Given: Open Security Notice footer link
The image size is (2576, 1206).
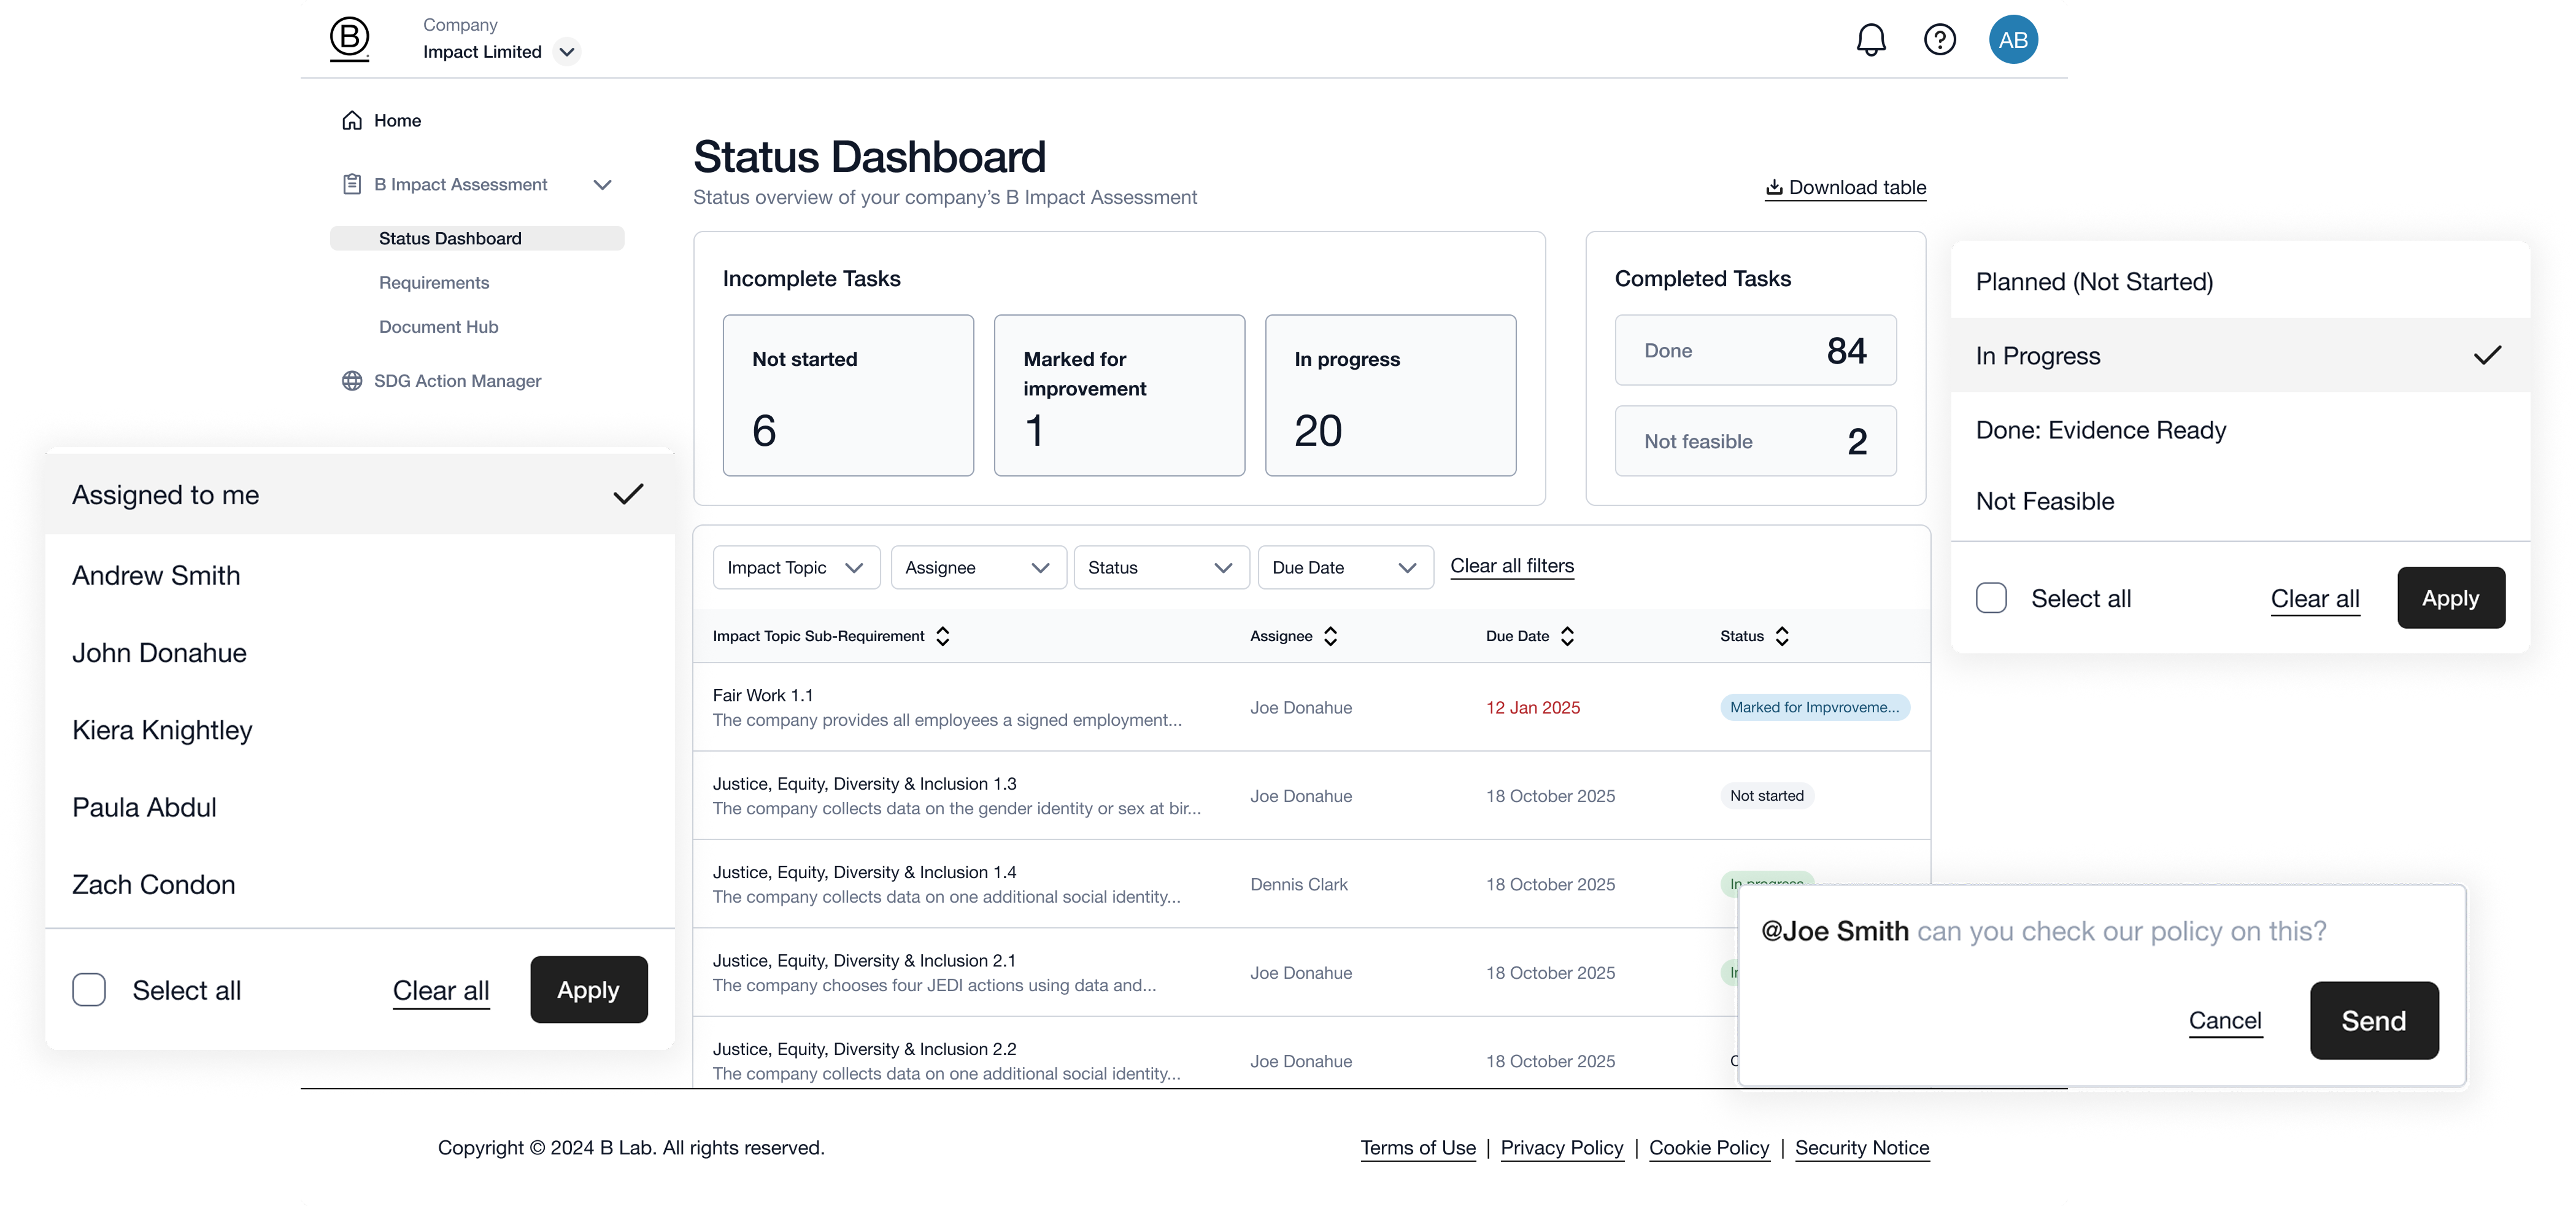Looking at the screenshot, I should pos(1861,1148).
